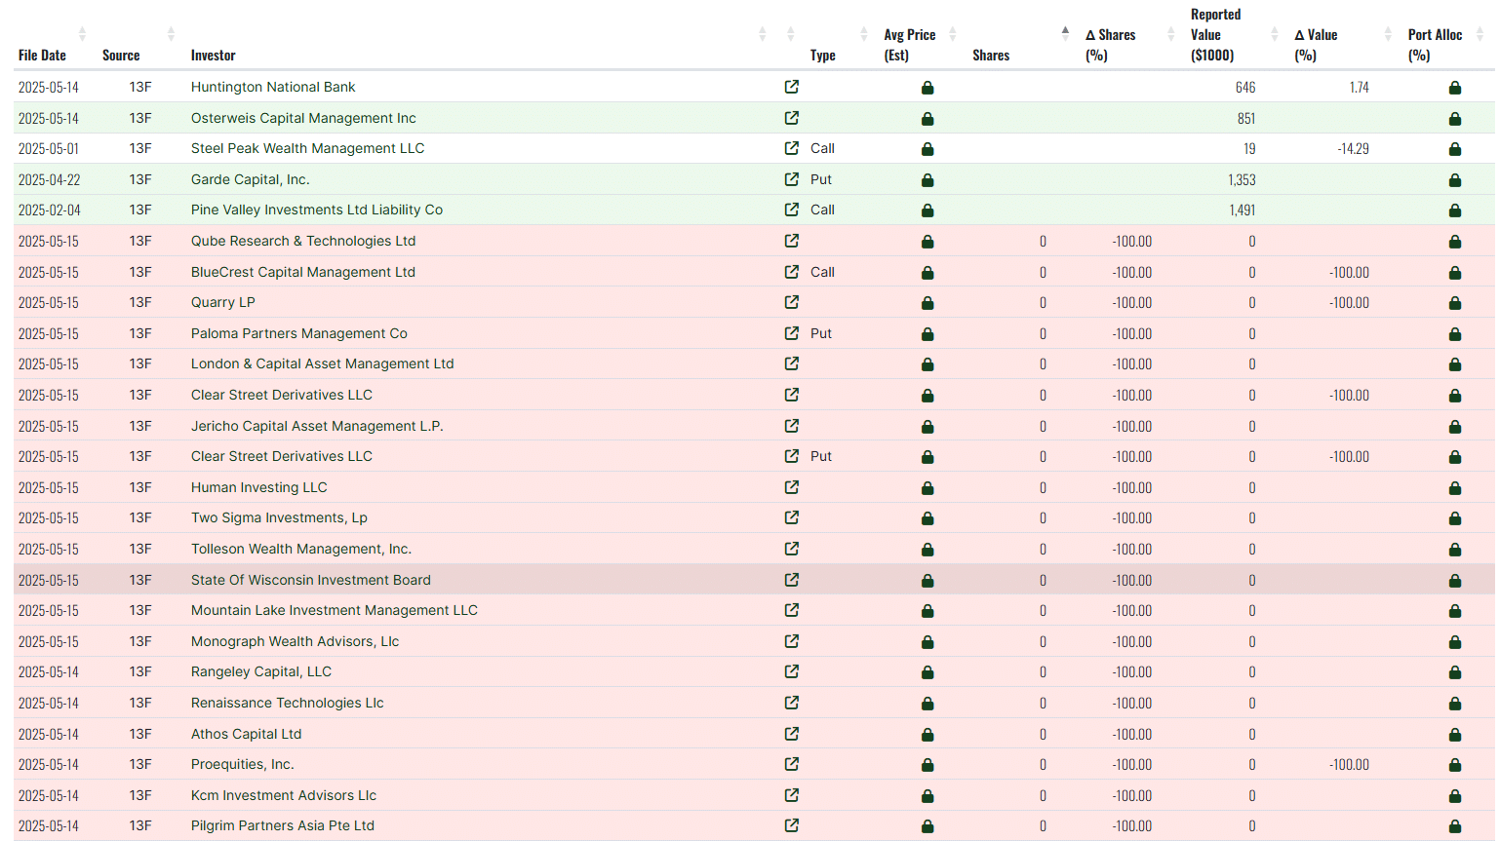
Task: Select -100.00 value change for Proequities, Inc.
Action: click(1349, 765)
